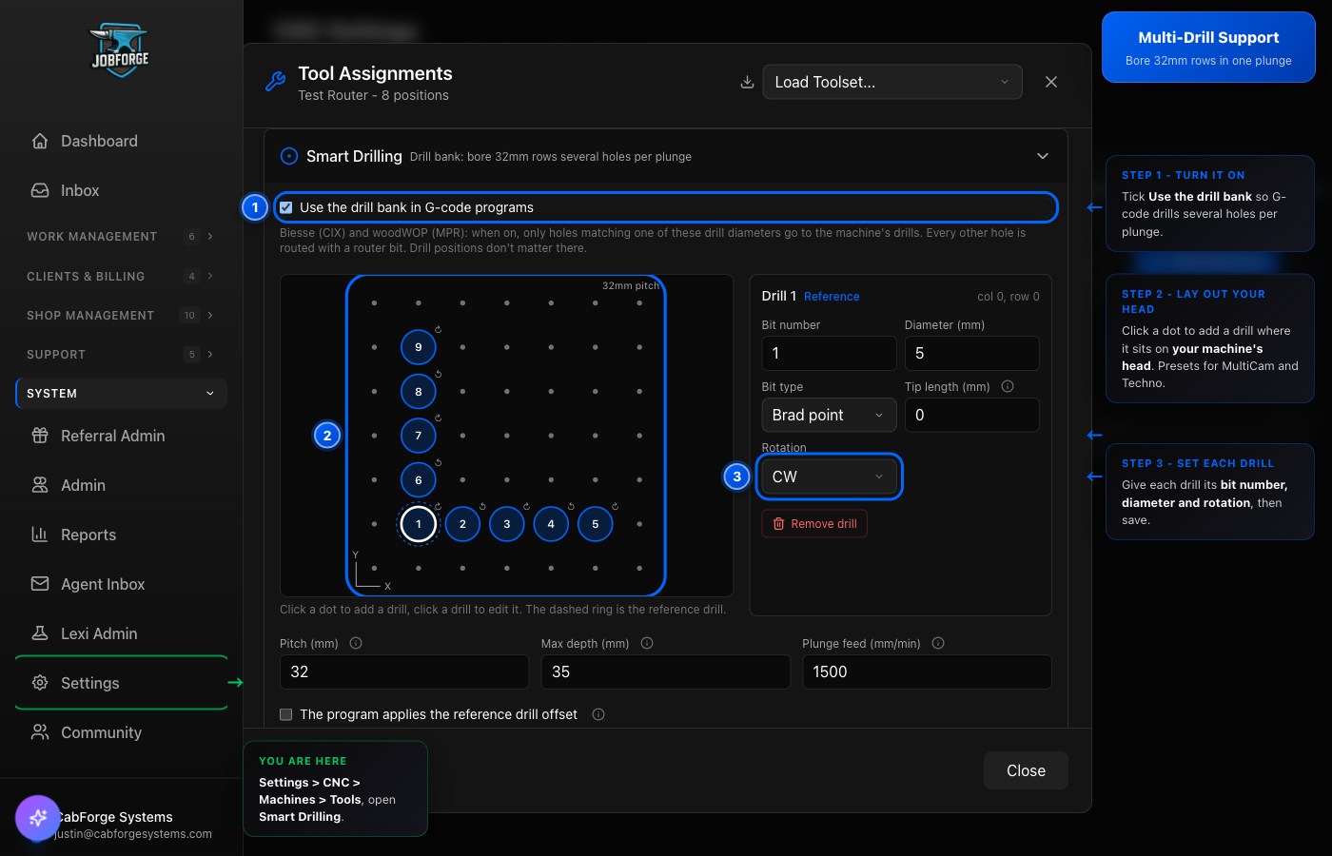The image size is (1332, 856).
Task: Expand Support menu section
Action: [x=121, y=354]
